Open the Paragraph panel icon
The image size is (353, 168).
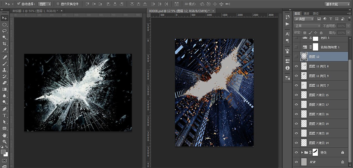(288, 41)
